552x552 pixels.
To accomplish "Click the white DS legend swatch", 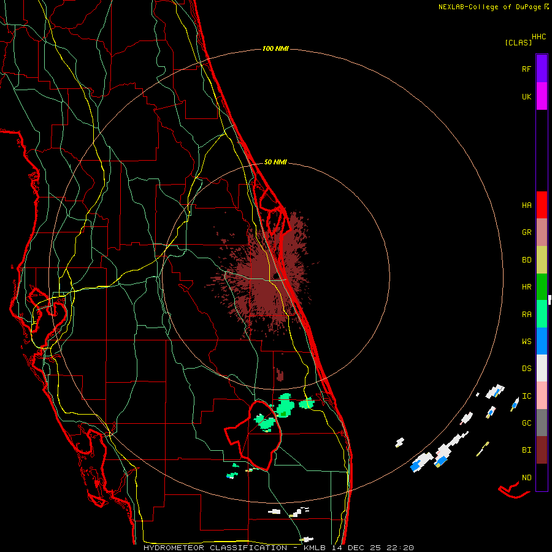I will (542, 368).
